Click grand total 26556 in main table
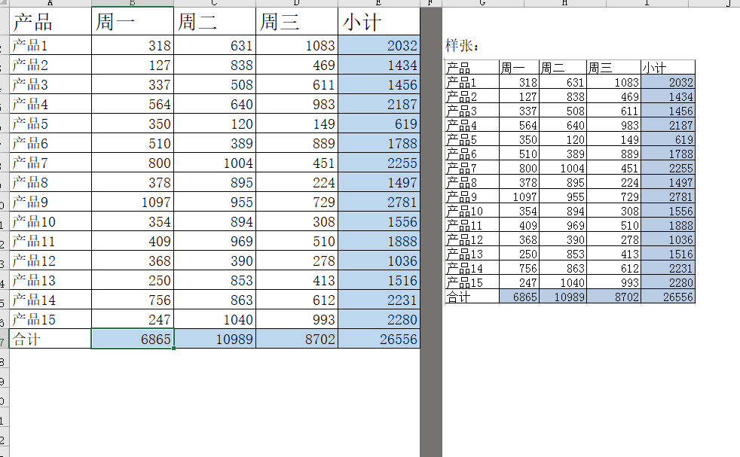Screen dimensions: 740x457 [x=379, y=339]
